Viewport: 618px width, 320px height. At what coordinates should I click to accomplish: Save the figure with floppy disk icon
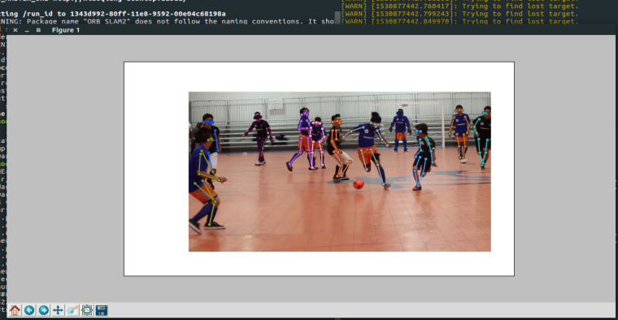102,310
